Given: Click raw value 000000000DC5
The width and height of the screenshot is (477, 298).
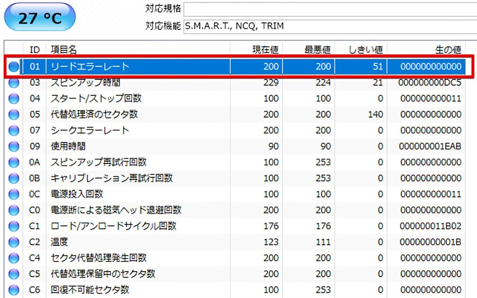Looking at the screenshot, I should pyautogui.click(x=430, y=83).
